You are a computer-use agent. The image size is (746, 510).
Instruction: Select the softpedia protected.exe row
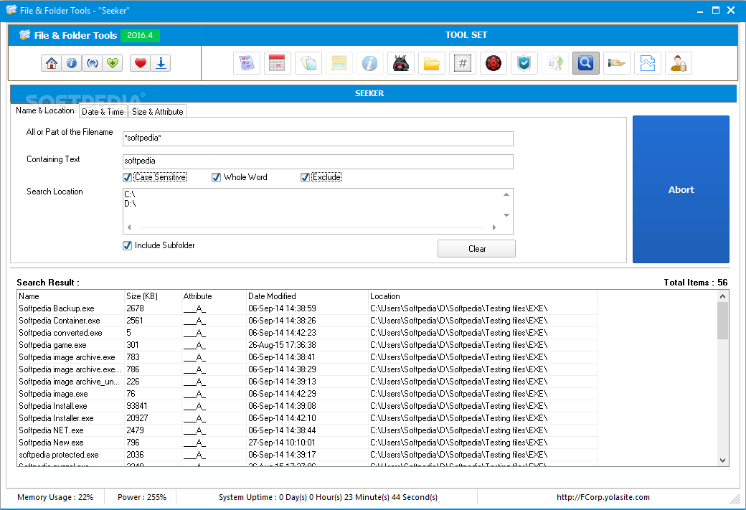click(307, 455)
